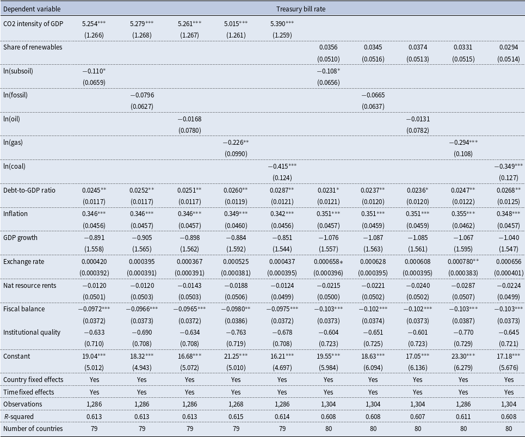
Task: Select the ln(gas) value −0.294***
Action: (x=463, y=143)
